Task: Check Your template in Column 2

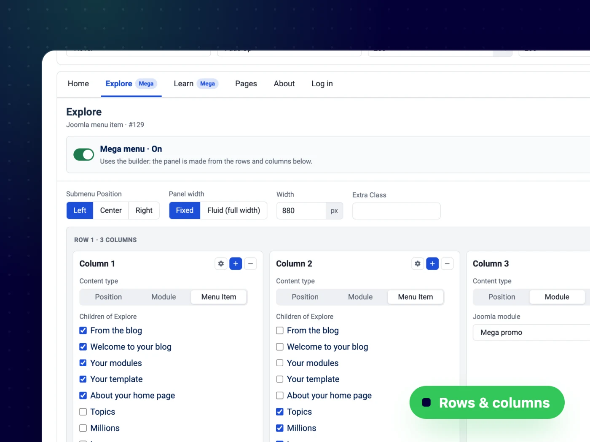Action: pos(280,379)
